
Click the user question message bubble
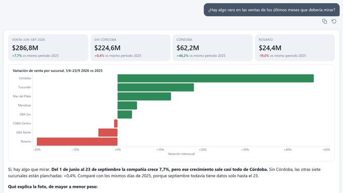tap(271, 10)
